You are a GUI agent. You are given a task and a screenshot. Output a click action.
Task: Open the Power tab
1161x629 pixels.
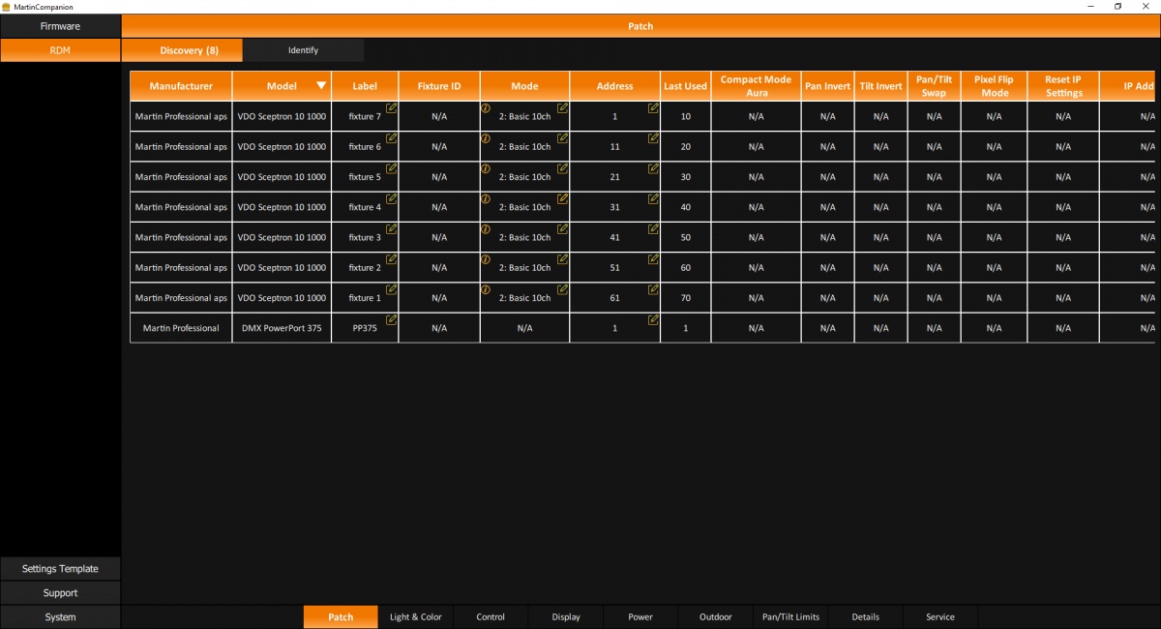(640, 617)
